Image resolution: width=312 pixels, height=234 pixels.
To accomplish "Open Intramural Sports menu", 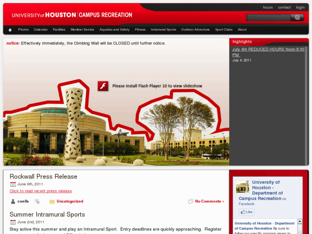I will click(x=164, y=30).
